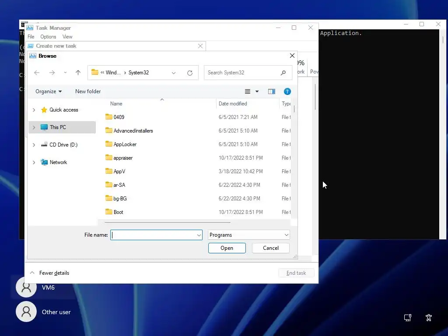The width and height of the screenshot is (448, 336).
Task: Click the 6/5/2021 7:21 AM date cell
Action: click(238, 117)
